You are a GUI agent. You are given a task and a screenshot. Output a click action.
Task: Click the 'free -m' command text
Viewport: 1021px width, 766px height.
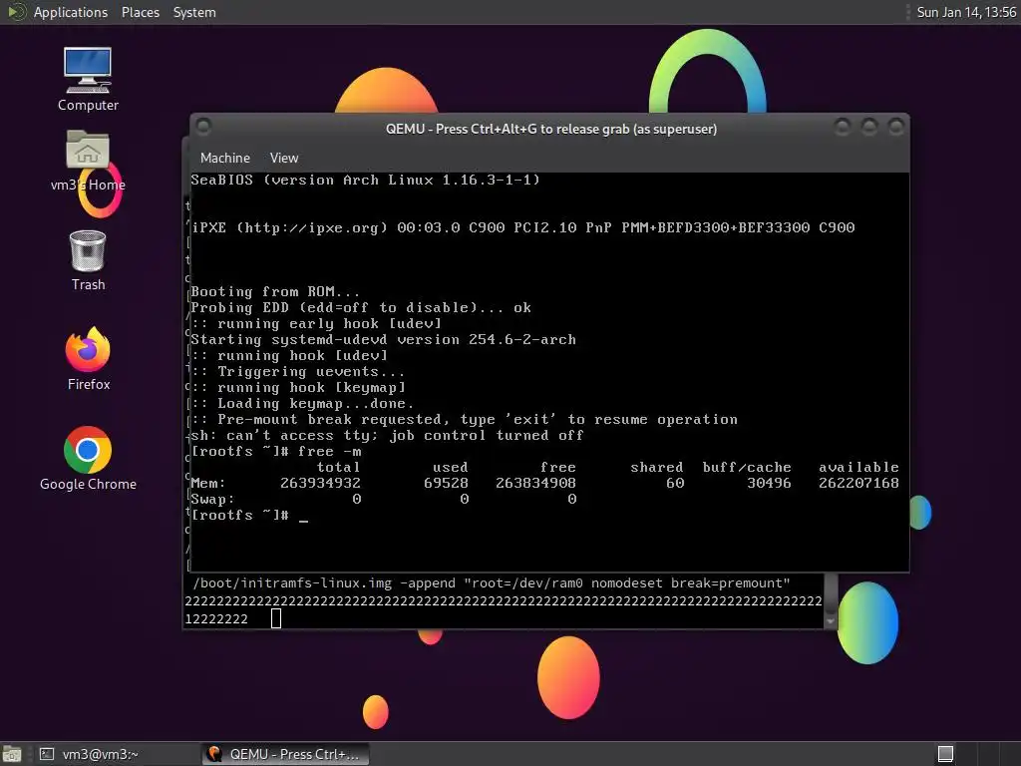[329, 452]
